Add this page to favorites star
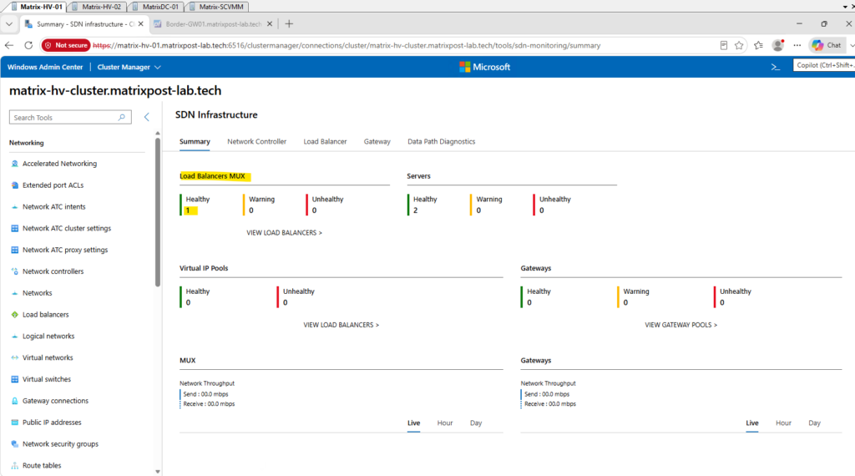The width and height of the screenshot is (855, 476). coord(739,45)
